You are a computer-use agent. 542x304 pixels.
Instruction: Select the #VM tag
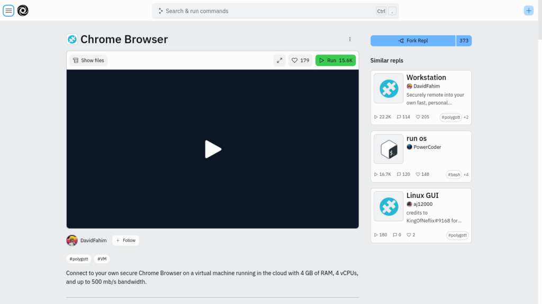click(x=102, y=259)
